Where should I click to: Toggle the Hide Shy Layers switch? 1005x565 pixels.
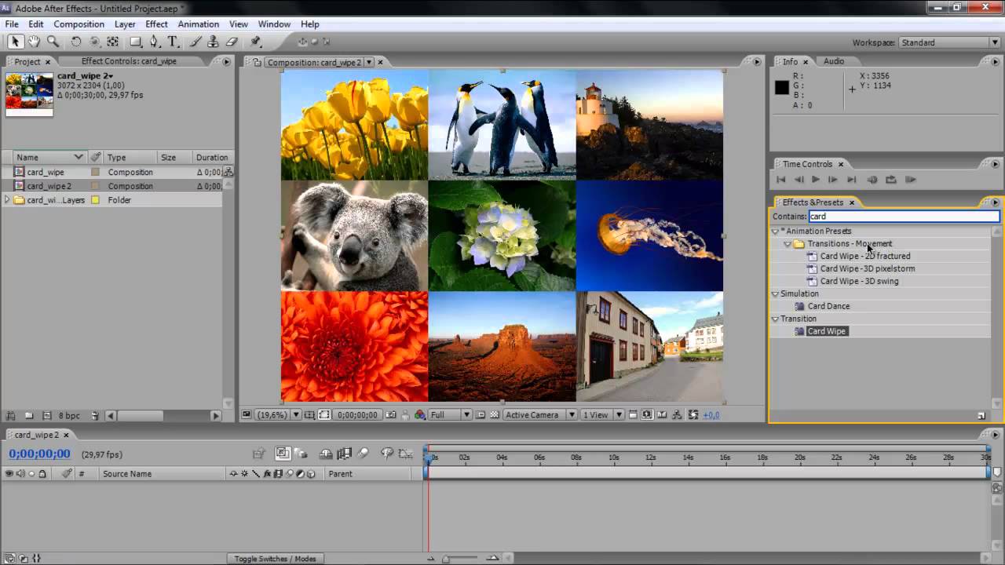point(326,454)
